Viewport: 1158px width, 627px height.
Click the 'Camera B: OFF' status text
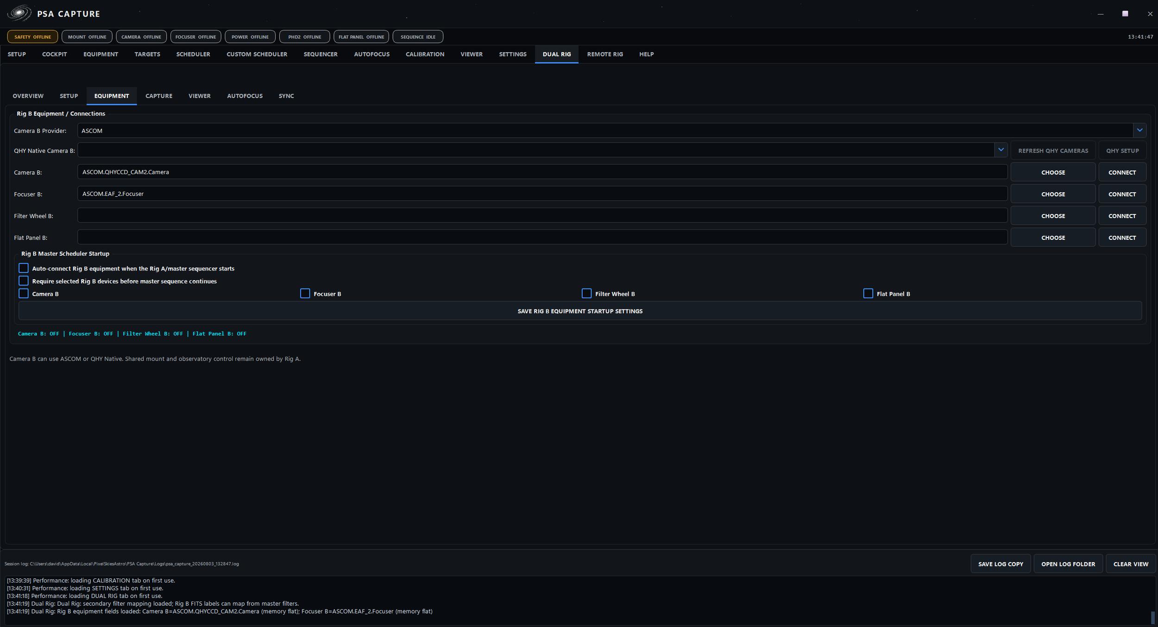(x=38, y=333)
